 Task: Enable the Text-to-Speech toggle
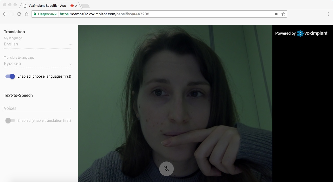click(10, 120)
